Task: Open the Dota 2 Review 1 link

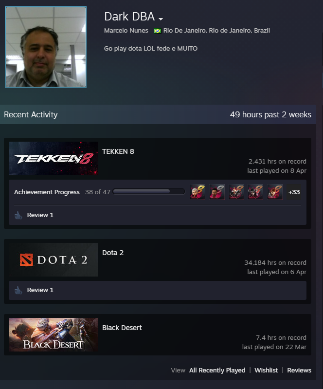Action: pyautogui.click(x=40, y=290)
